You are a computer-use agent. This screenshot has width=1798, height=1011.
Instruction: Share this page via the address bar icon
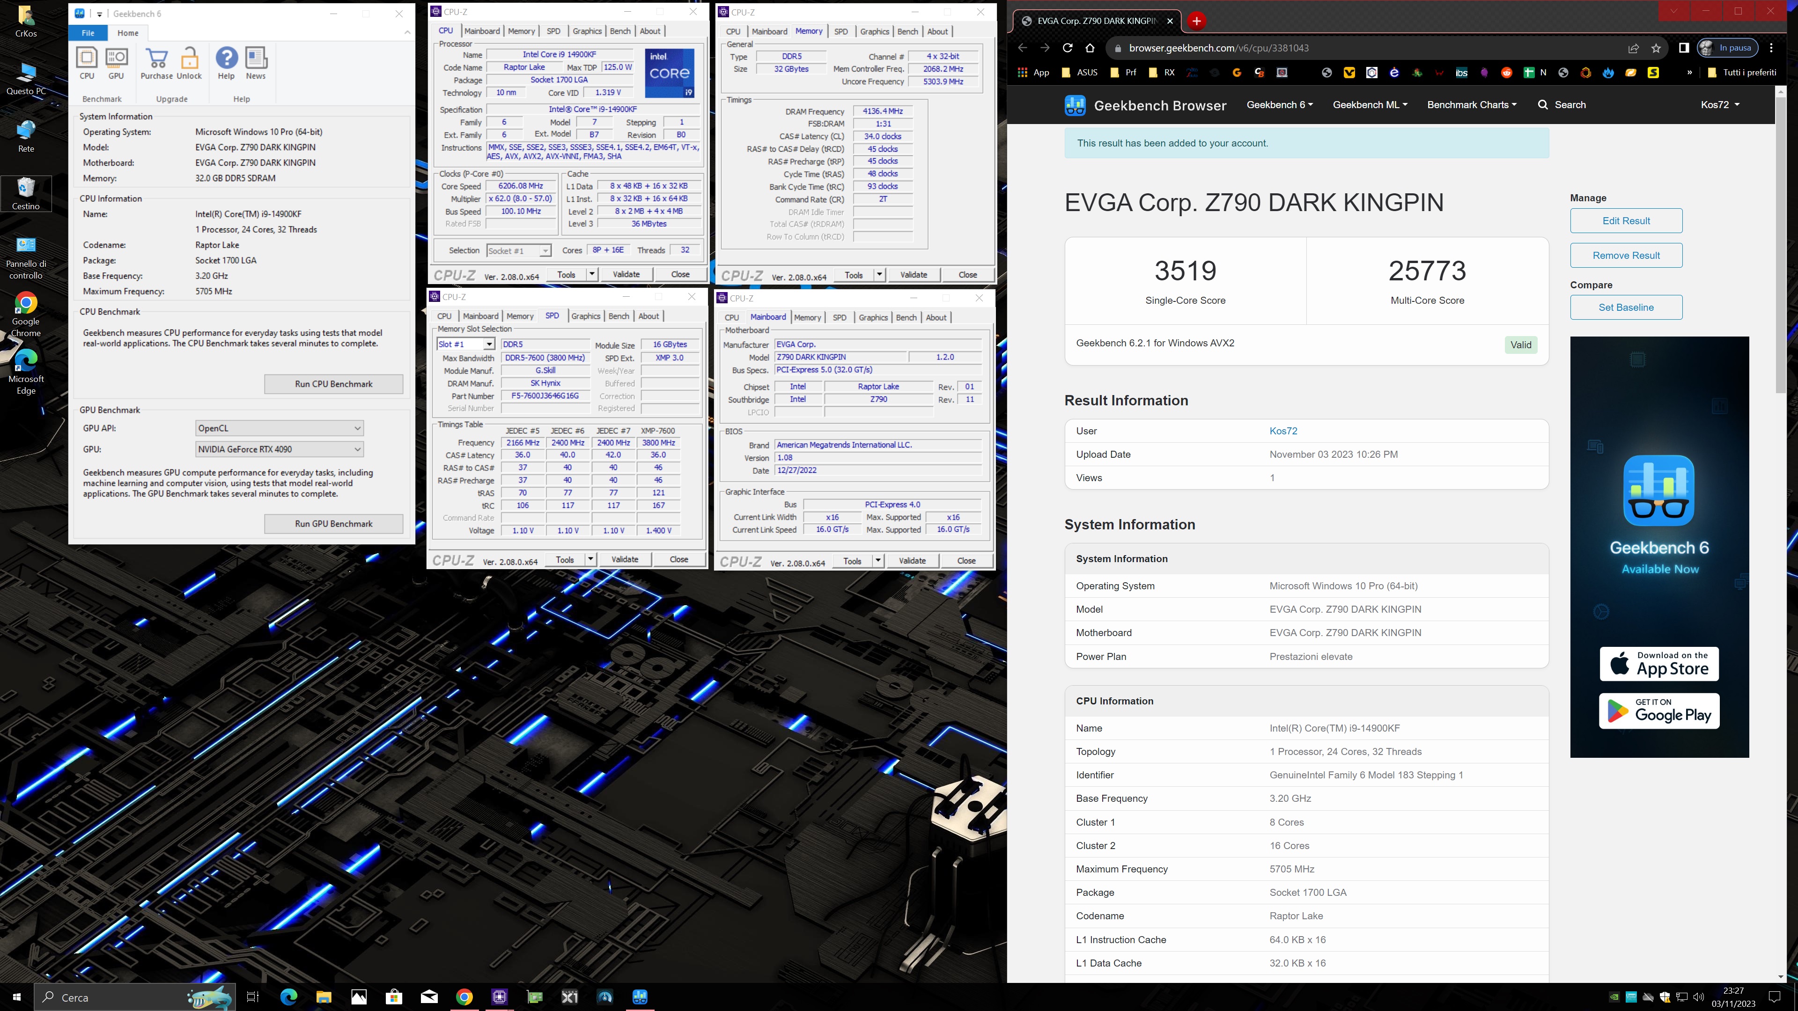point(1634,48)
